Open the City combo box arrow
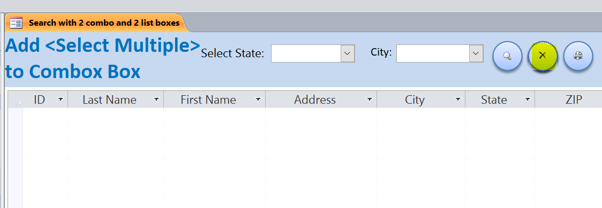 tap(476, 53)
